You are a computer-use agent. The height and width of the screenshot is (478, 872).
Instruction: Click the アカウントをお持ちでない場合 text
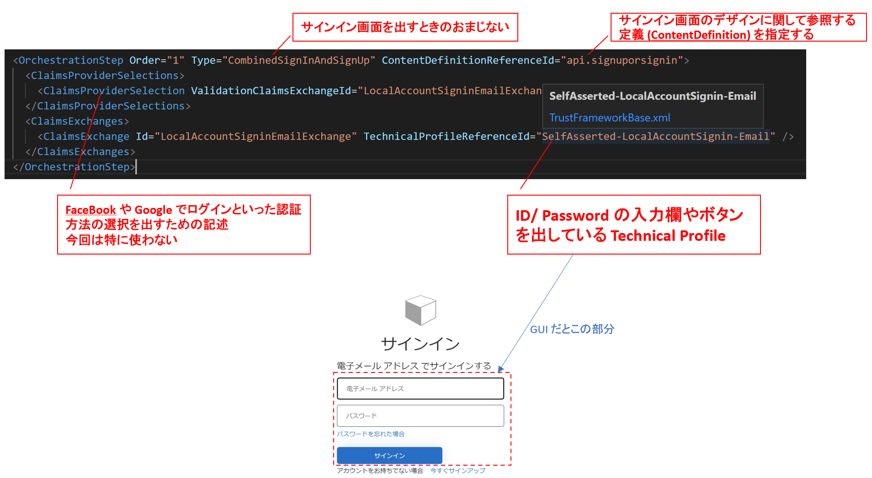(380, 471)
